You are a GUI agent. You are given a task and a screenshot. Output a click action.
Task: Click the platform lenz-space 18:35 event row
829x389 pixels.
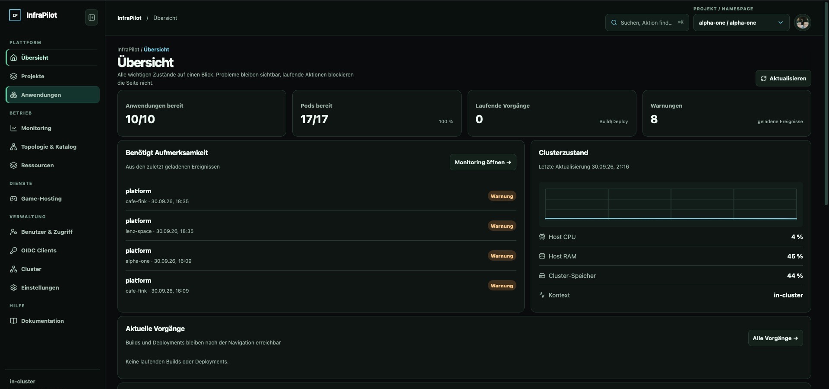[321, 226]
